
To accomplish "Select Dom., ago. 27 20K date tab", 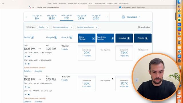I will [x=67, y=17].
